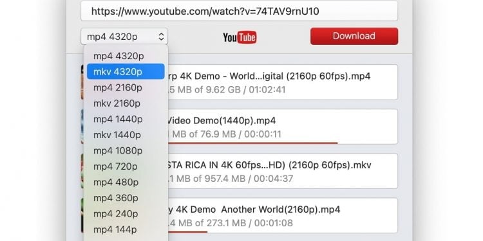This screenshot has width=483, height=241.
Task: Click the 4K Demo Another World(2160p).mp4 filename
Action: click(254, 210)
